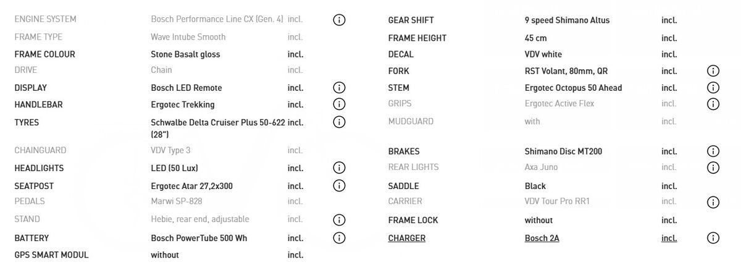Viewport: 741px width, 270px height.
Task: Show info for RST Volant fork
Action: [x=713, y=71]
